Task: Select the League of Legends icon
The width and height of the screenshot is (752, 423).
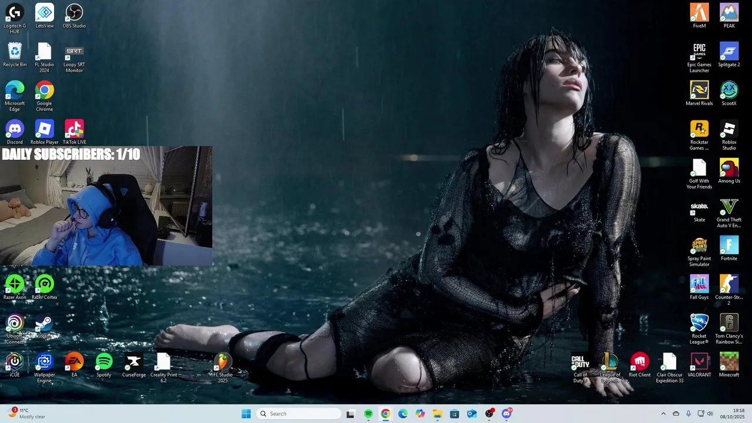Action: (610, 368)
